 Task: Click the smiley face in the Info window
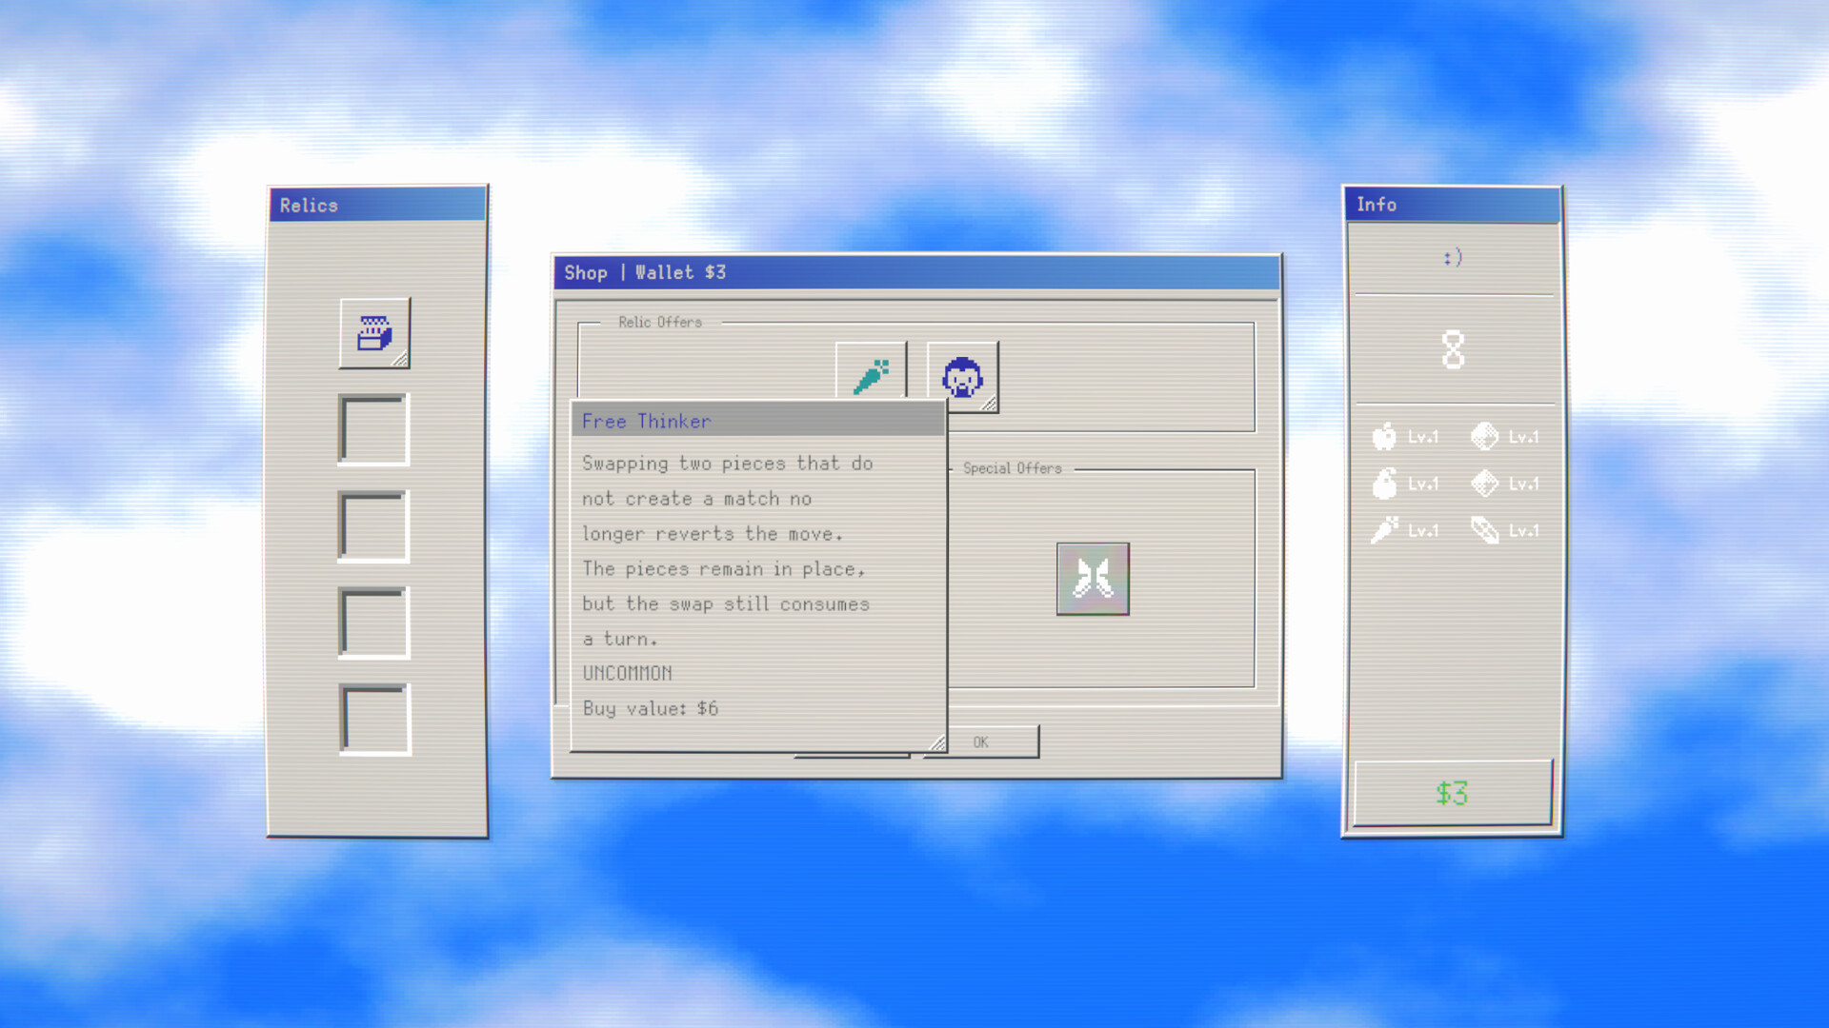coord(1453,257)
